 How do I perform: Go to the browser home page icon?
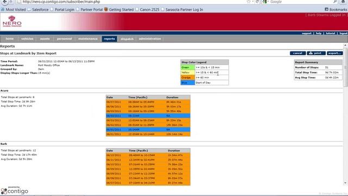tap(343, 2)
